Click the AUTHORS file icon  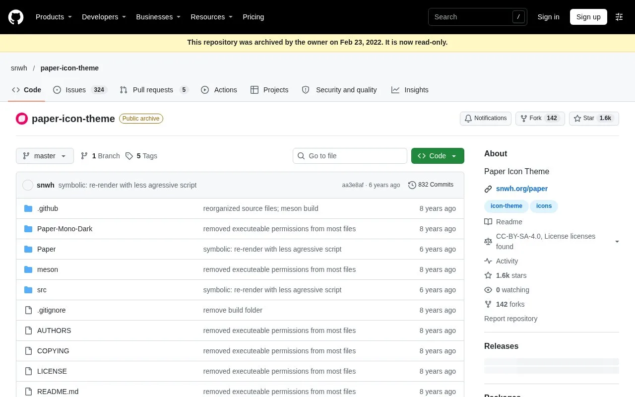tap(28, 331)
